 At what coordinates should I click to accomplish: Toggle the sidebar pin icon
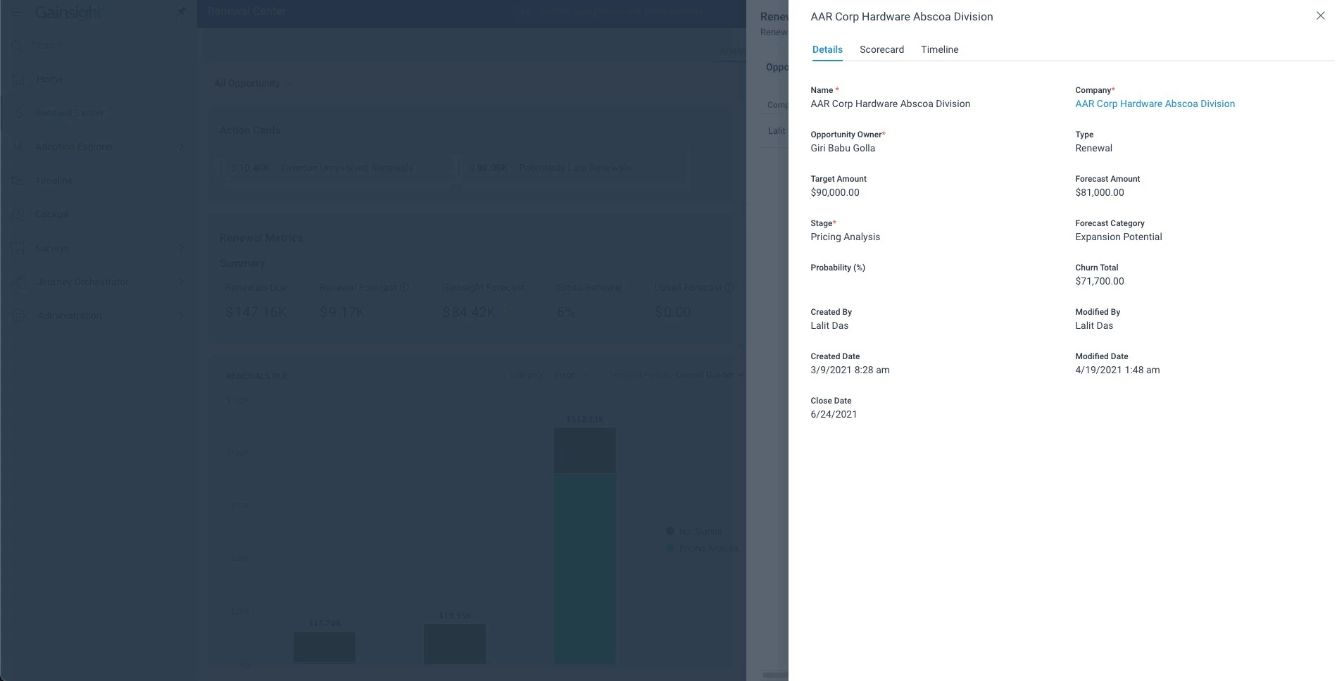pyautogui.click(x=181, y=11)
